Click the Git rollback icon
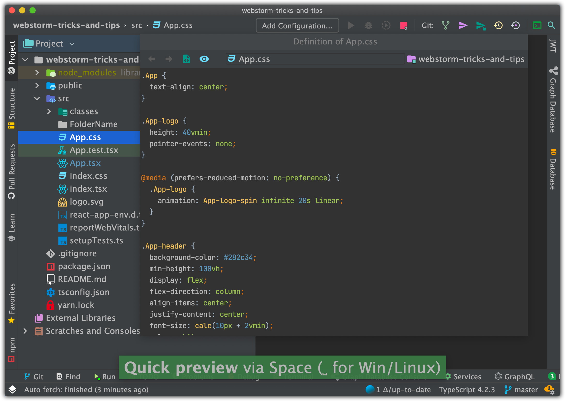Viewport: 565px width, 401px height. 516,25
